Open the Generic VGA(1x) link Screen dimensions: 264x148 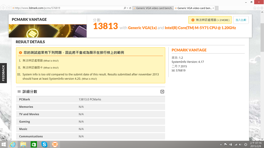pos(142,28)
